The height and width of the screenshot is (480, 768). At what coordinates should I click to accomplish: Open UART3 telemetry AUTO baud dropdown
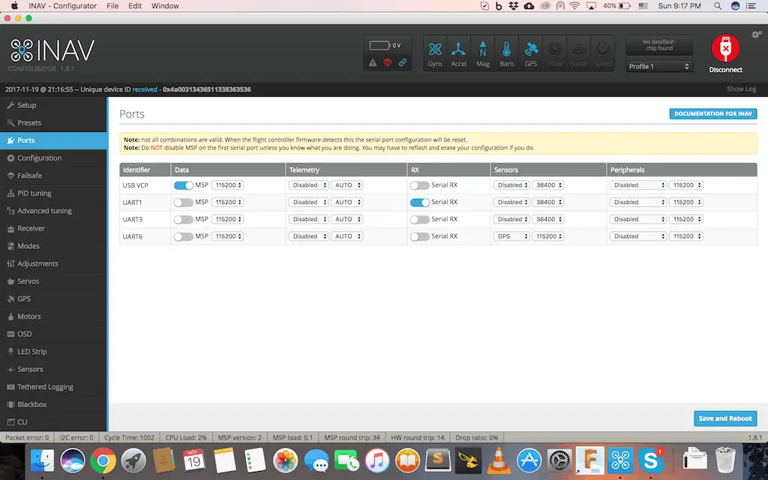pos(346,220)
